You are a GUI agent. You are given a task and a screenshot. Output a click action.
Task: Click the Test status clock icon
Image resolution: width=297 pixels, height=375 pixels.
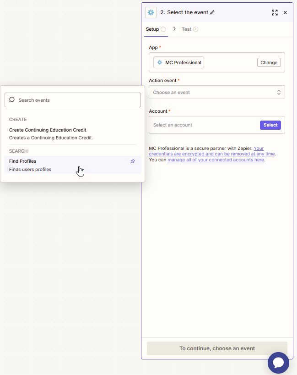click(x=196, y=29)
